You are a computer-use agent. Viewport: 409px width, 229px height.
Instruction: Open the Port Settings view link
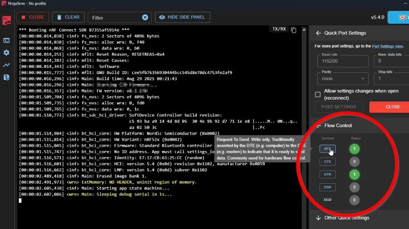tap(387, 47)
